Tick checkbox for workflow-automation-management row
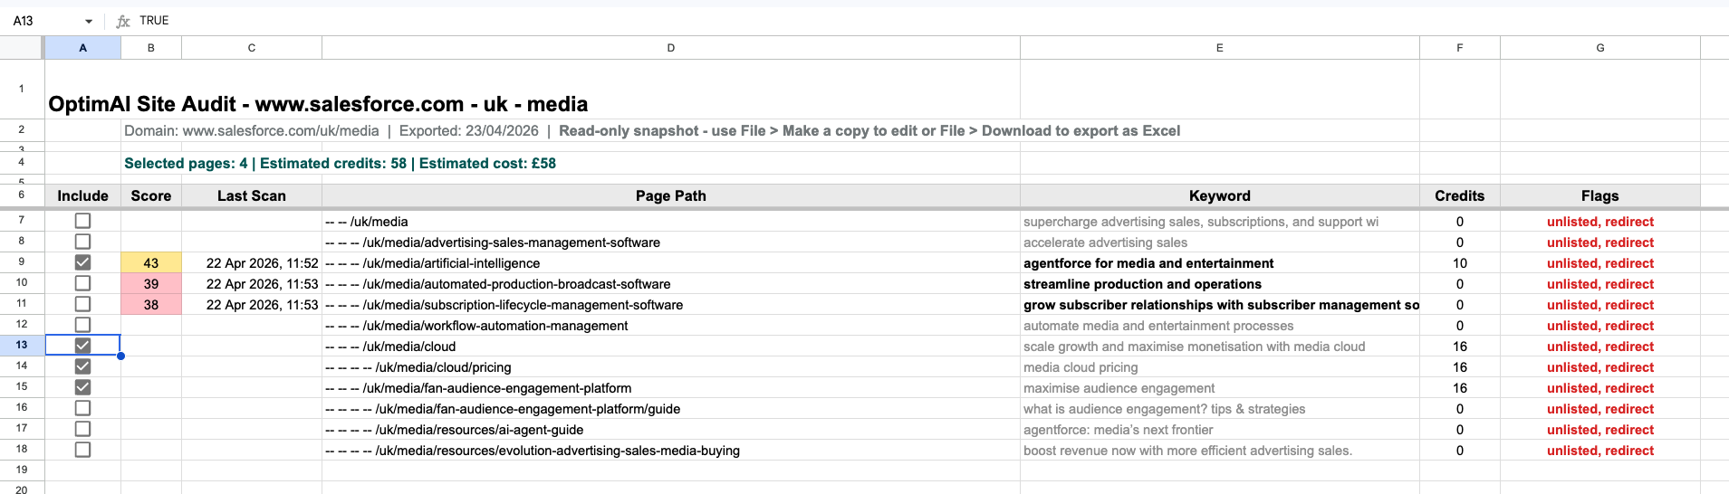Viewport: 1729px width, 494px height. click(x=82, y=325)
